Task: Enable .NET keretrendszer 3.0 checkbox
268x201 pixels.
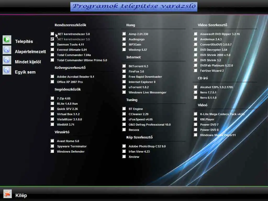Action: [x=52, y=34]
